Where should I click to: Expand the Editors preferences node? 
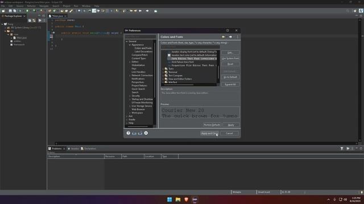(130, 62)
